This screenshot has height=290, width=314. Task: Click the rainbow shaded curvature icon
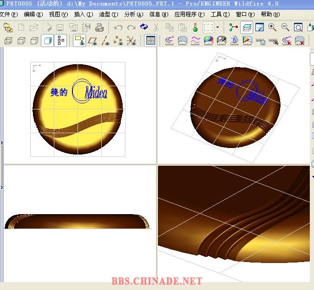(x=208, y=41)
